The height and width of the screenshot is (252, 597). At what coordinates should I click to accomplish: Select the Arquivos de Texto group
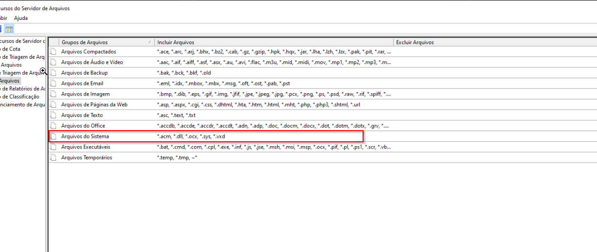[x=82, y=115]
